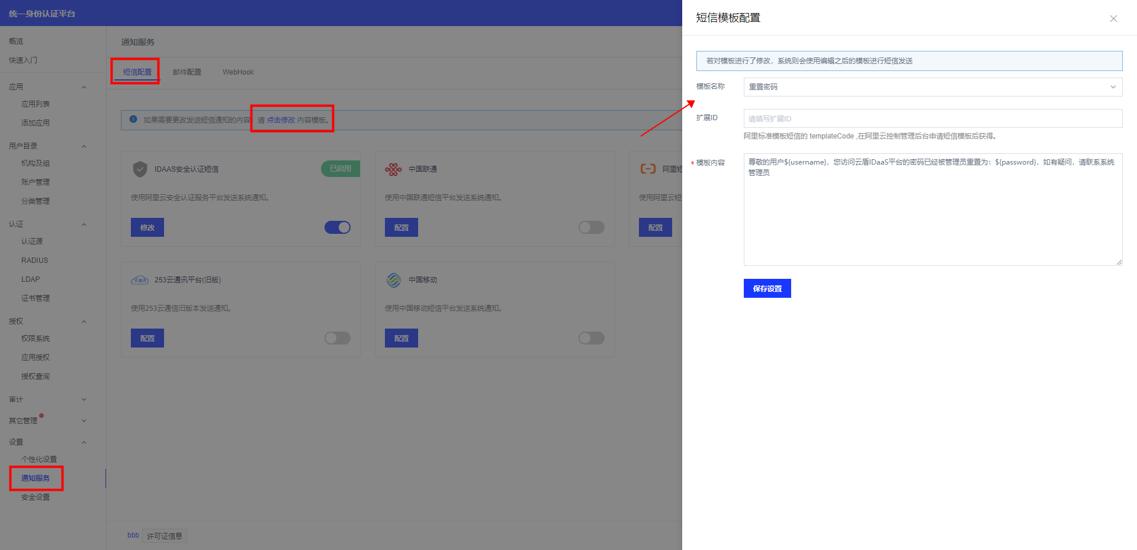Enable the 中国联通 toggle switch
1137x550 pixels.
tap(592, 227)
